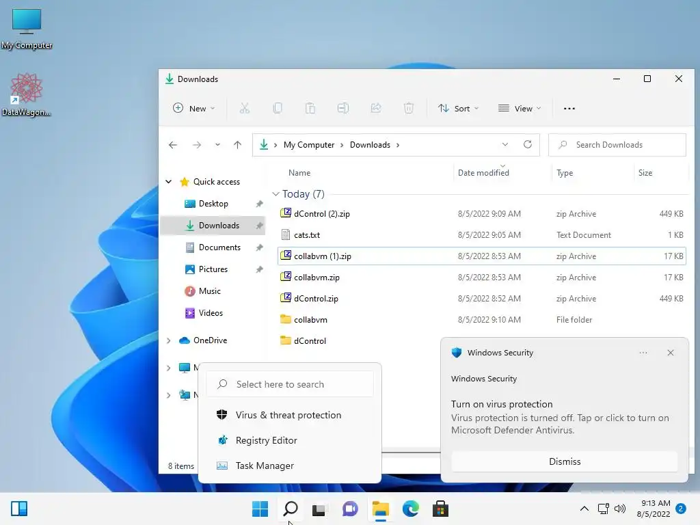Show hidden tray icons chevron
700x525 pixels.
(584, 509)
